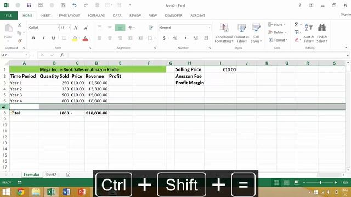The width and height of the screenshot is (351, 197).
Task: Toggle Italic formatting
Action: (44, 38)
